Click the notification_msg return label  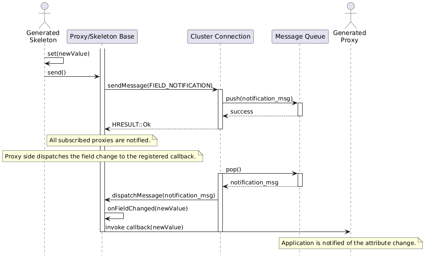coord(254,183)
